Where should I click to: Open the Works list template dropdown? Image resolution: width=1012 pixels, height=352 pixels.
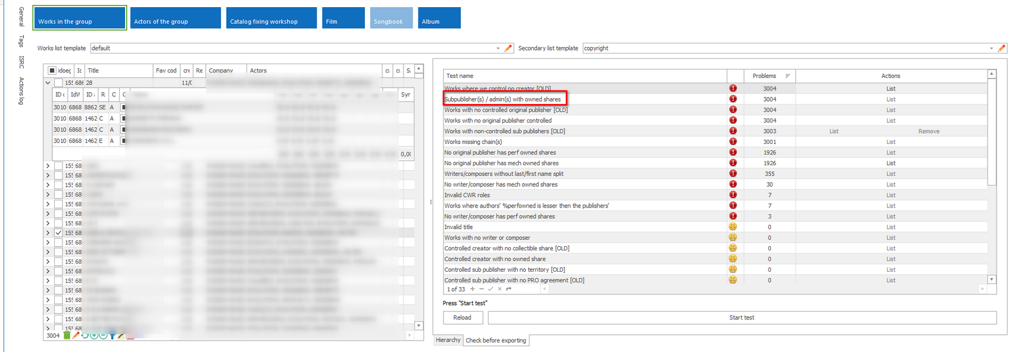498,48
